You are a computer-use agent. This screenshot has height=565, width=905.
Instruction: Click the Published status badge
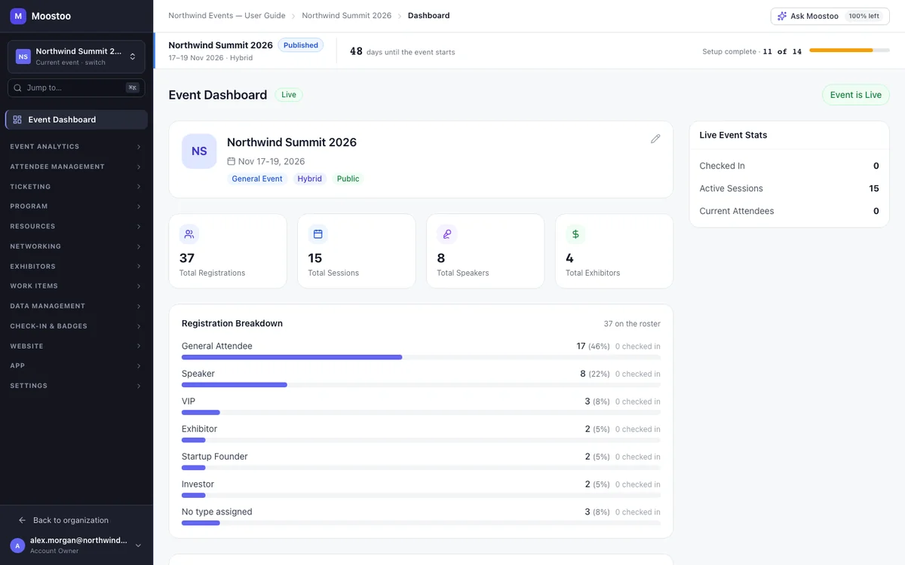click(x=301, y=45)
